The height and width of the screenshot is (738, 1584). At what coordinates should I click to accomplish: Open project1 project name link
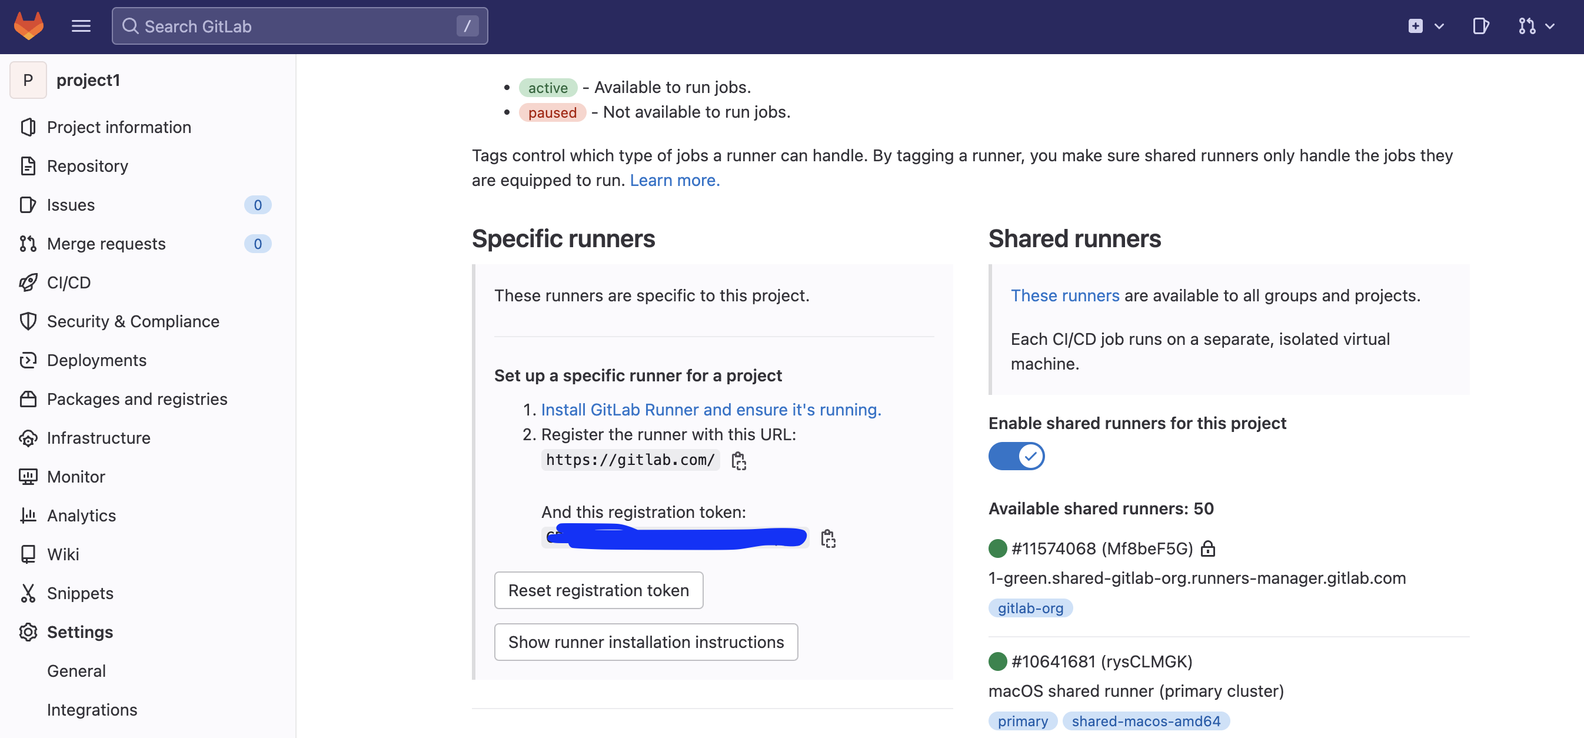point(88,80)
